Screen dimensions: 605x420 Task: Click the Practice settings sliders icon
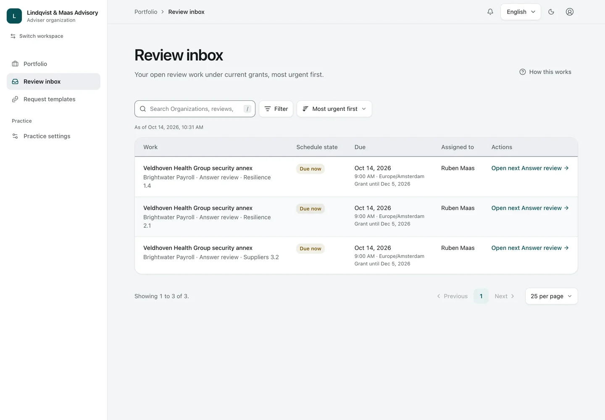point(15,136)
